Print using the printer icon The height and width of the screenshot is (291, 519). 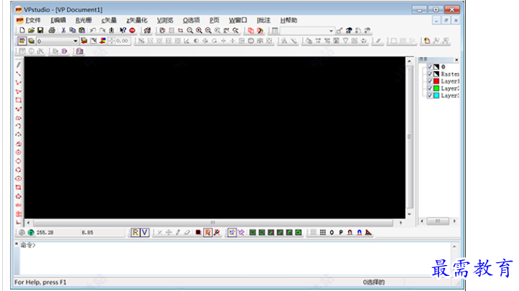[52, 30]
